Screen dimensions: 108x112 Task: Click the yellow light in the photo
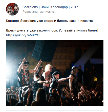[96, 79]
